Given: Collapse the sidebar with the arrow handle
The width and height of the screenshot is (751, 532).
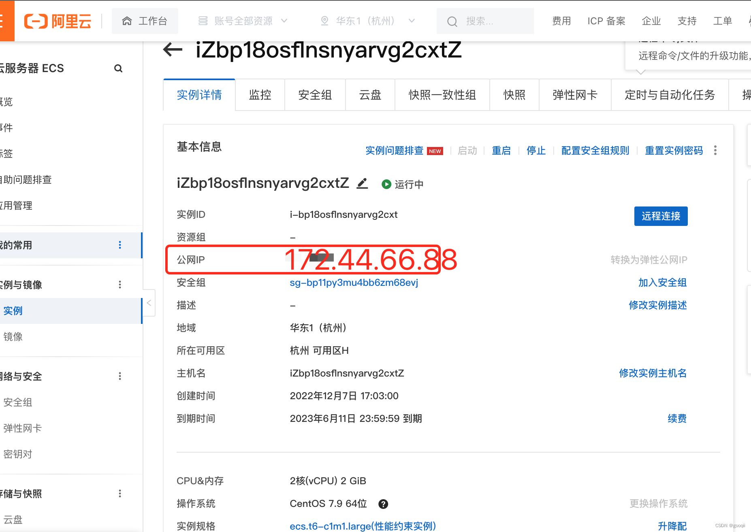Looking at the screenshot, I should 149,303.
